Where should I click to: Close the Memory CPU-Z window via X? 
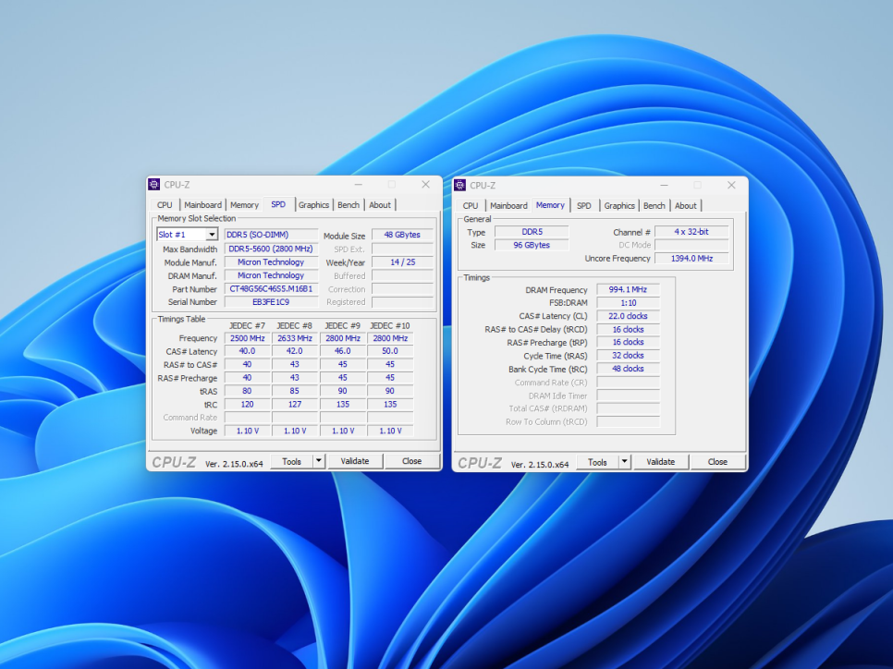click(x=731, y=185)
